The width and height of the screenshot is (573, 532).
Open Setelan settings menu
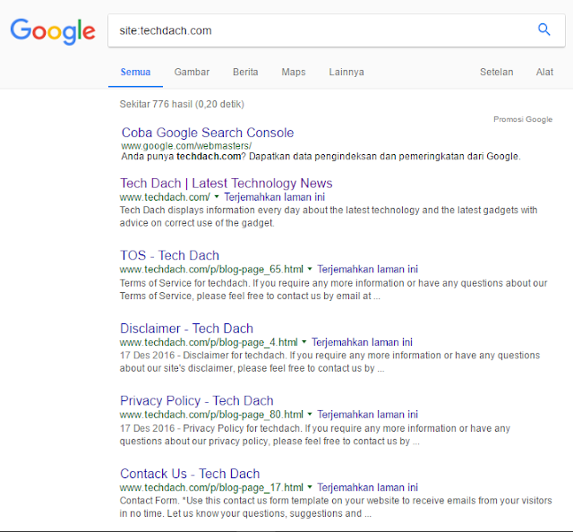click(496, 72)
